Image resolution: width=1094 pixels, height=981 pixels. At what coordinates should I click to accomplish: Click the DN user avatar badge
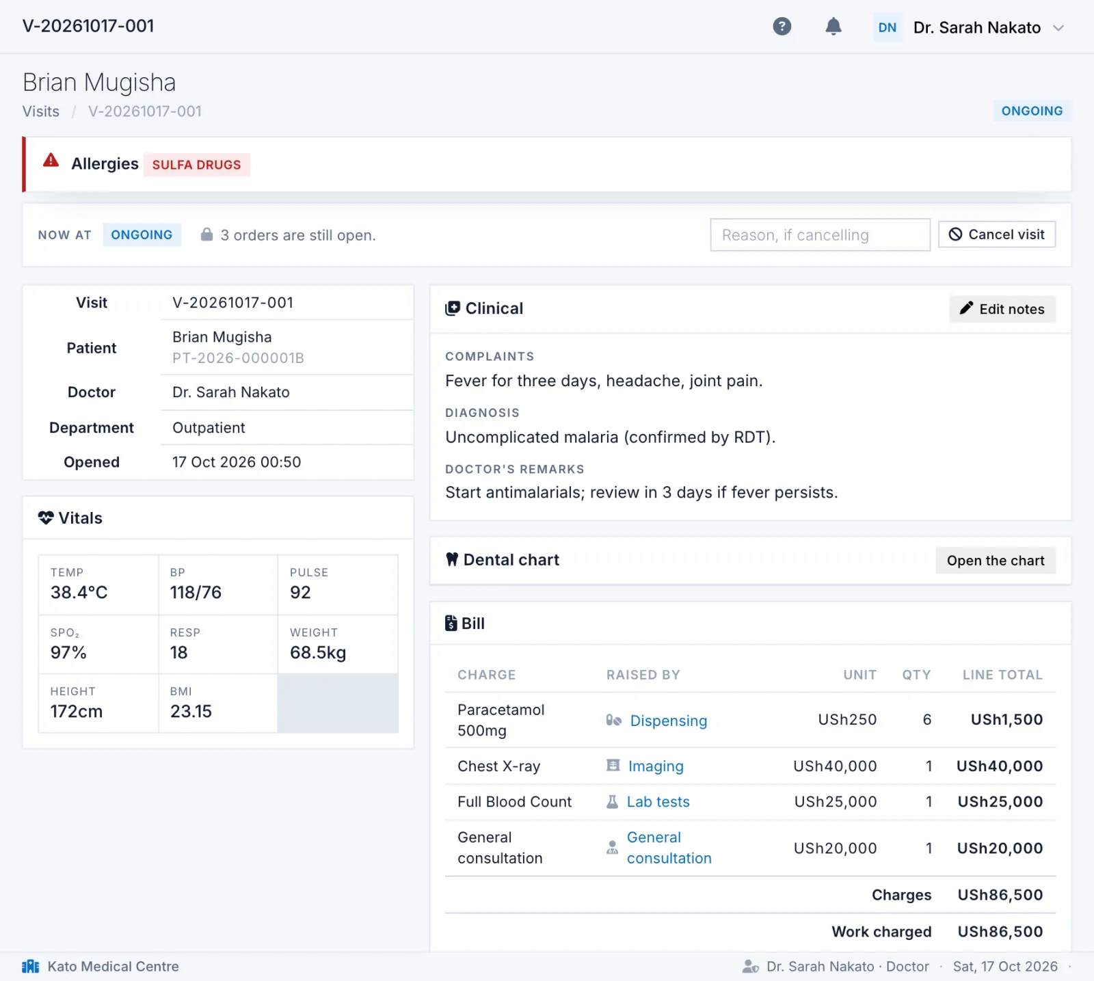[x=887, y=27]
